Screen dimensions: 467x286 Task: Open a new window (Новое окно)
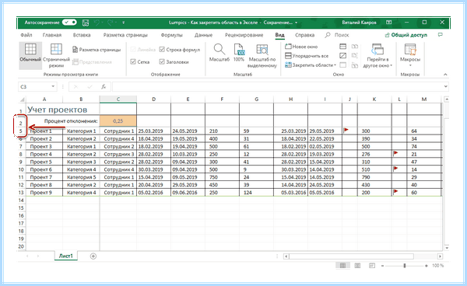[301, 47]
